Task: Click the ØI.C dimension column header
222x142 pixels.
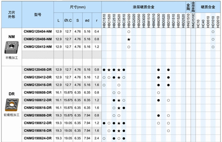Action: click(68, 20)
